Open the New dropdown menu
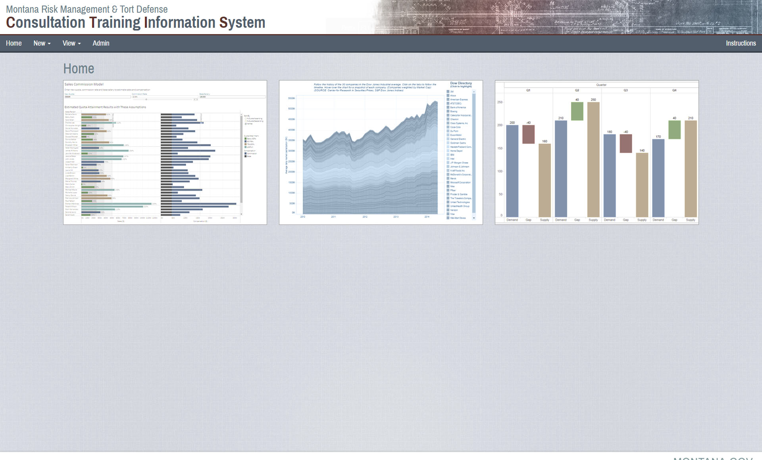This screenshot has height=460, width=762. coord(41,43)
